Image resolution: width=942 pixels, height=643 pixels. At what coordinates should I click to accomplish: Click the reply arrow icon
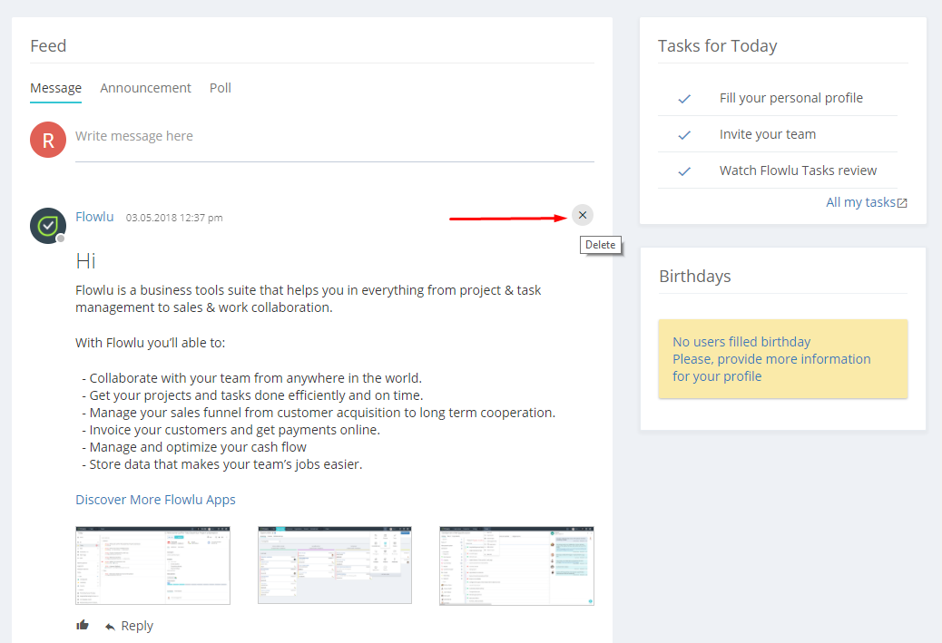(x=110, y=626)
